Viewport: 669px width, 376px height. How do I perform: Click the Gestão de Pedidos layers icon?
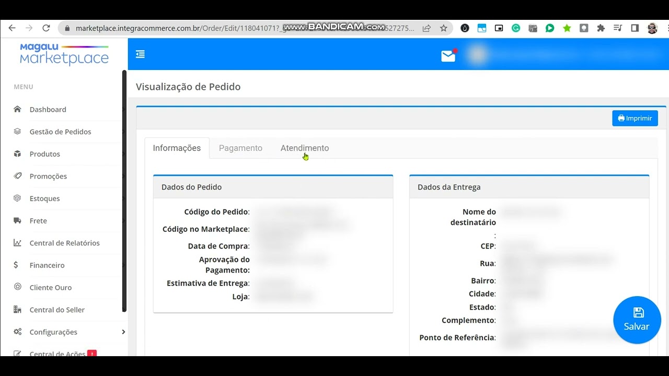[17, 132]
